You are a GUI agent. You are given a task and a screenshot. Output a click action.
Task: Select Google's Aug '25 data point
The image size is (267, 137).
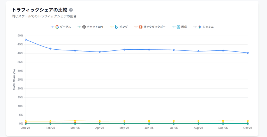(x=198, y=51)
